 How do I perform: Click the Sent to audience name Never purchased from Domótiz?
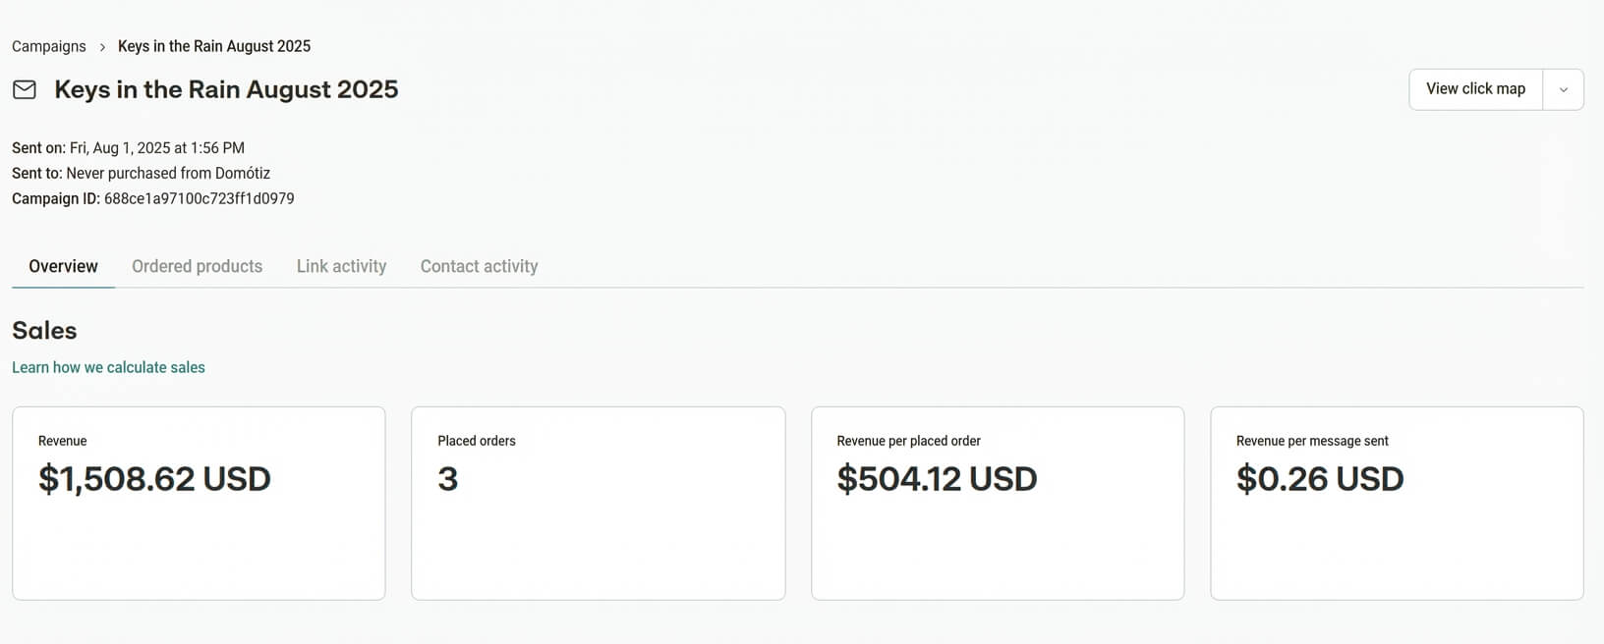(168, 173)
